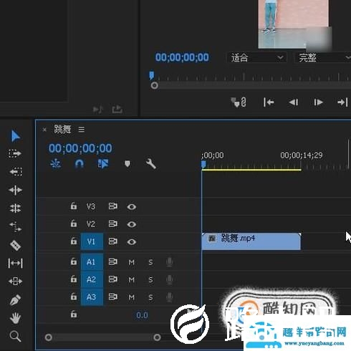The image size is (351, 351).
Task: Open the 跳舞 sequence panel menu
Action: pos(82,130)
